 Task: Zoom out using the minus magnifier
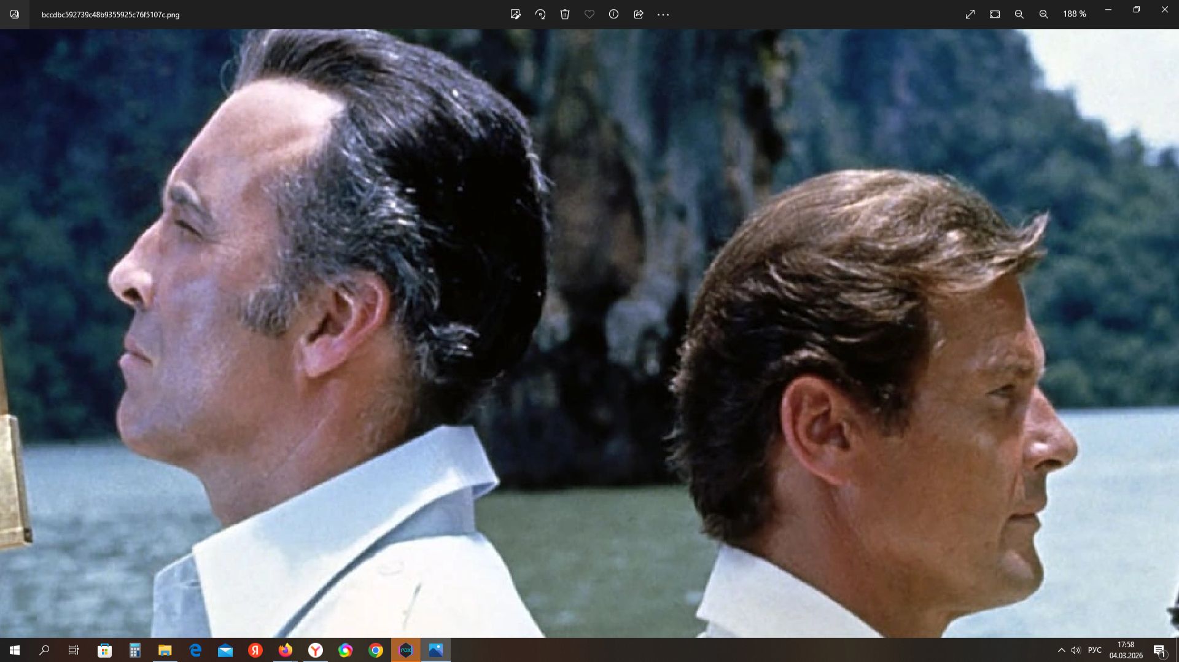pos(1019,14)
